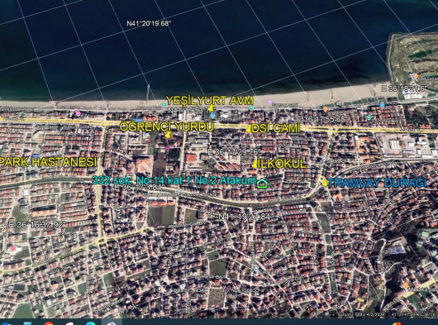The image size is (438, 325).
Task: Click the green house icon at Atakum address
Action: click(x=262, y=184)
